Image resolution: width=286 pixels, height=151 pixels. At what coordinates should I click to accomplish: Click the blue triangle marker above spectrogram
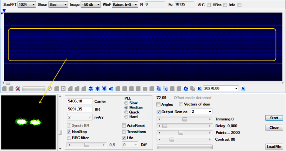coord(4,11)
